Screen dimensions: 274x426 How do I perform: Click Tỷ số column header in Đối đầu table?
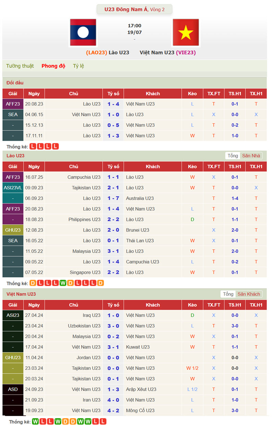(113, 93)
